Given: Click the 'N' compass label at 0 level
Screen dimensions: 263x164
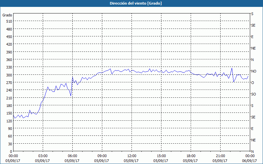Looking at the screenshot, I should (x=252, y=152).
